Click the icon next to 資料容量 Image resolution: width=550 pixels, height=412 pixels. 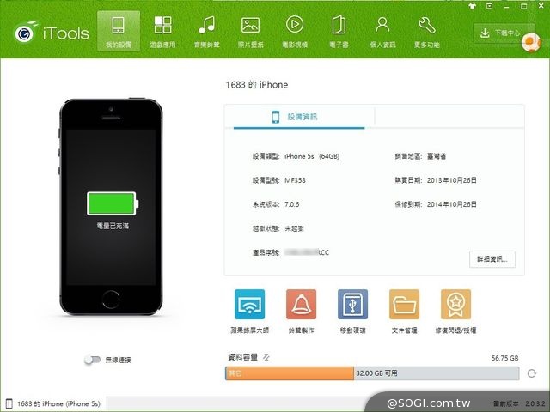click(266, 357)
